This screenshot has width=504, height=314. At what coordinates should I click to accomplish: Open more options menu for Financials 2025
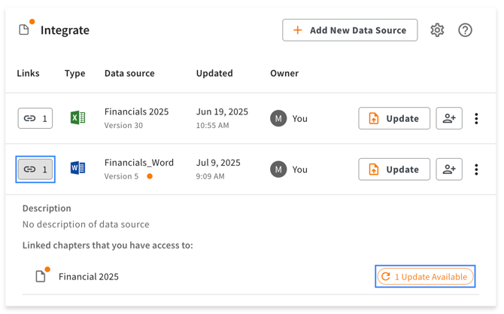click(476, 118)
